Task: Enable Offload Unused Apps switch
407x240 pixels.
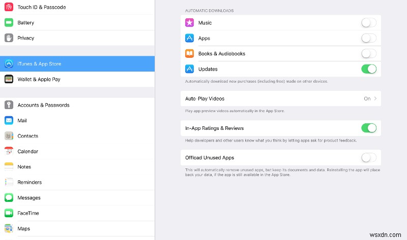Action: tap(369, 157)
